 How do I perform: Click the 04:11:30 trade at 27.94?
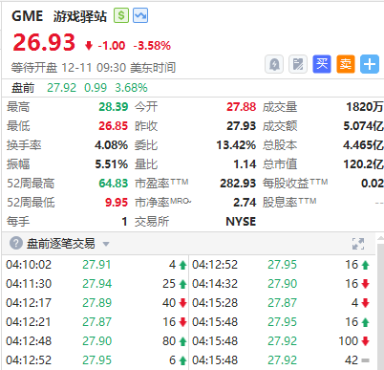(96, 284)
